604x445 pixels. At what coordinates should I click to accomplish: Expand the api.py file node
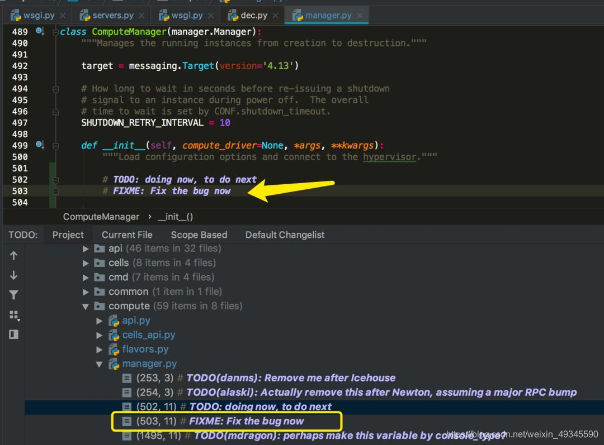pyautogui.click(x=100, y=321)
